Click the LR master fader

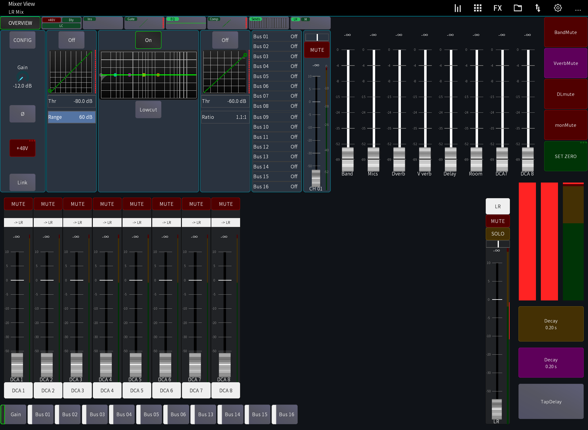point(497,409)
